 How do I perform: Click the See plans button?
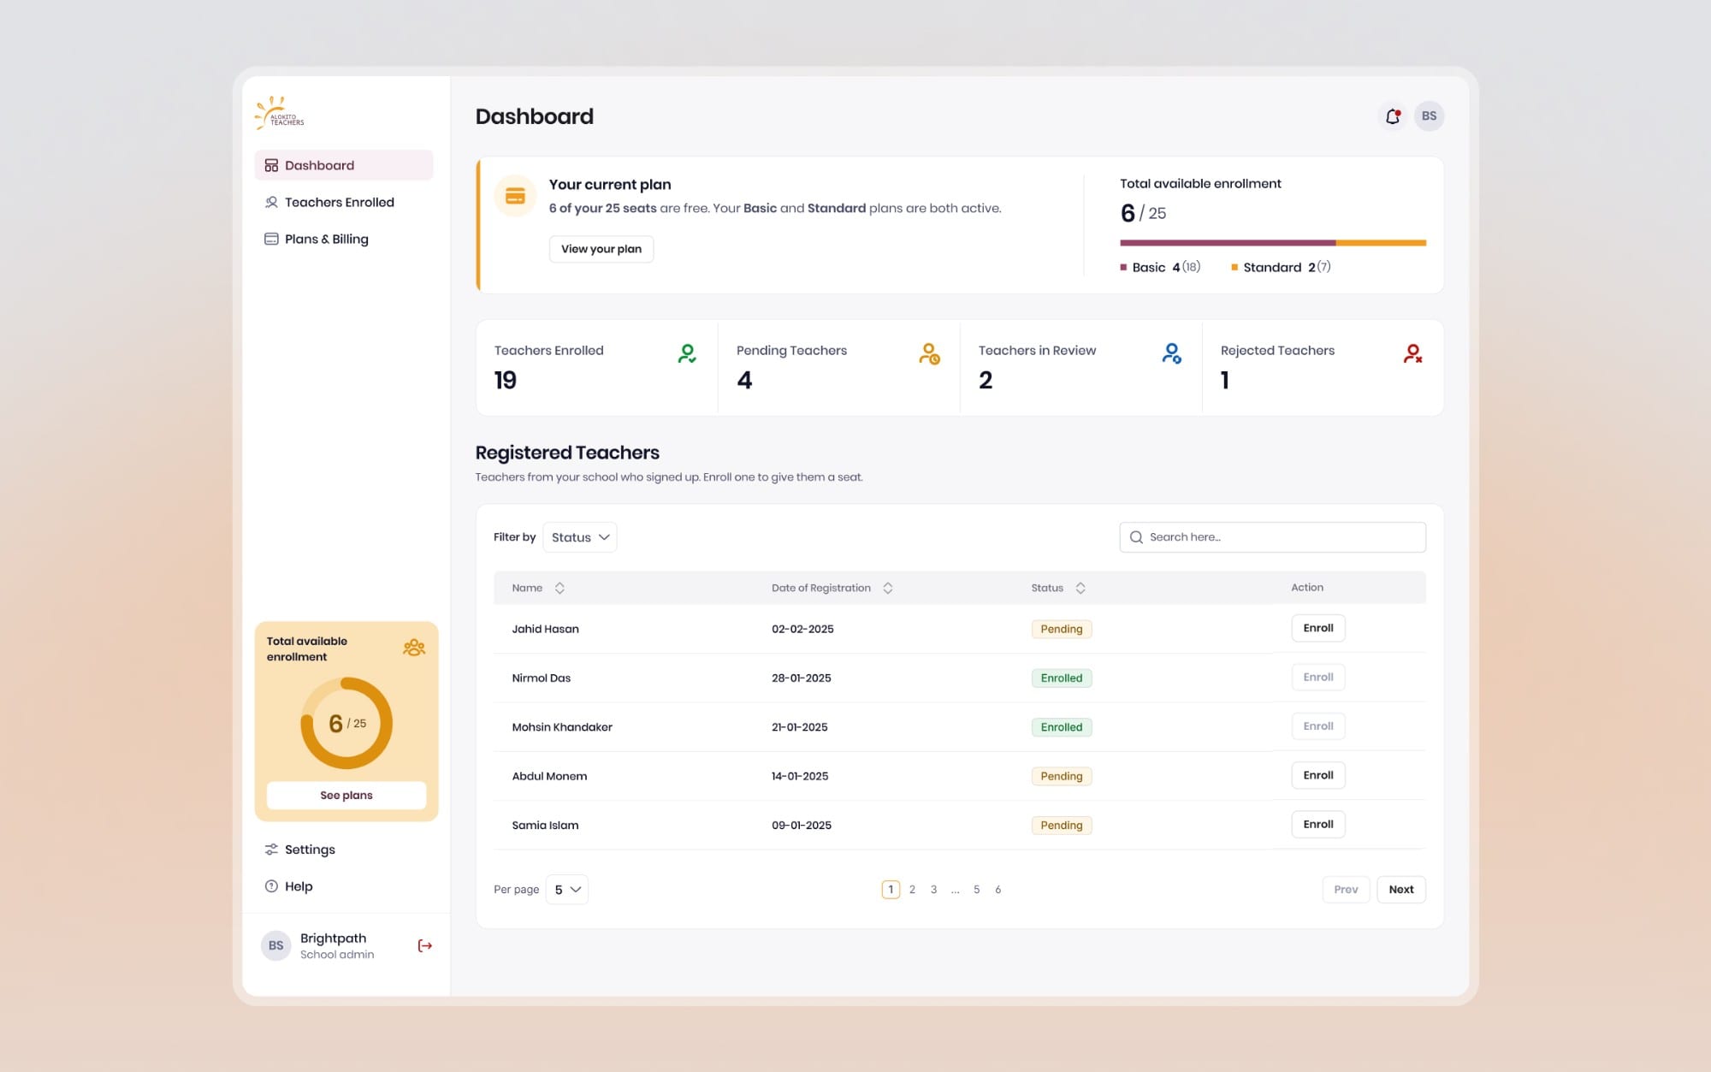(x=346, y=795)
